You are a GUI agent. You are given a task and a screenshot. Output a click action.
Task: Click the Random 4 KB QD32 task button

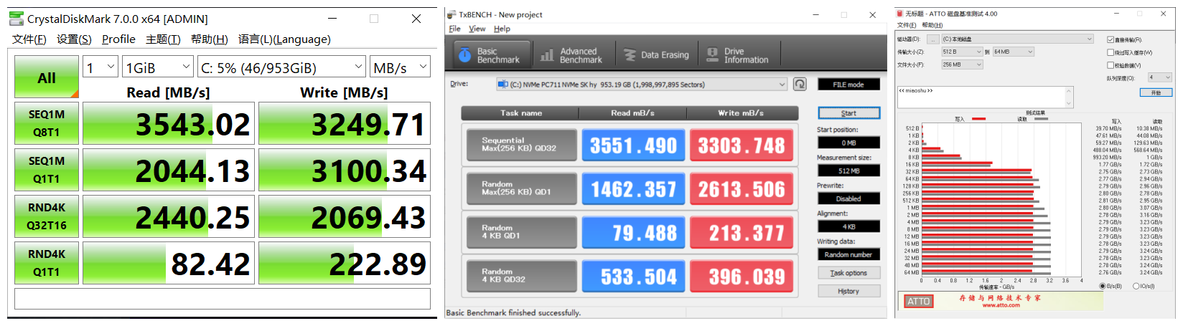coord(522,276)
